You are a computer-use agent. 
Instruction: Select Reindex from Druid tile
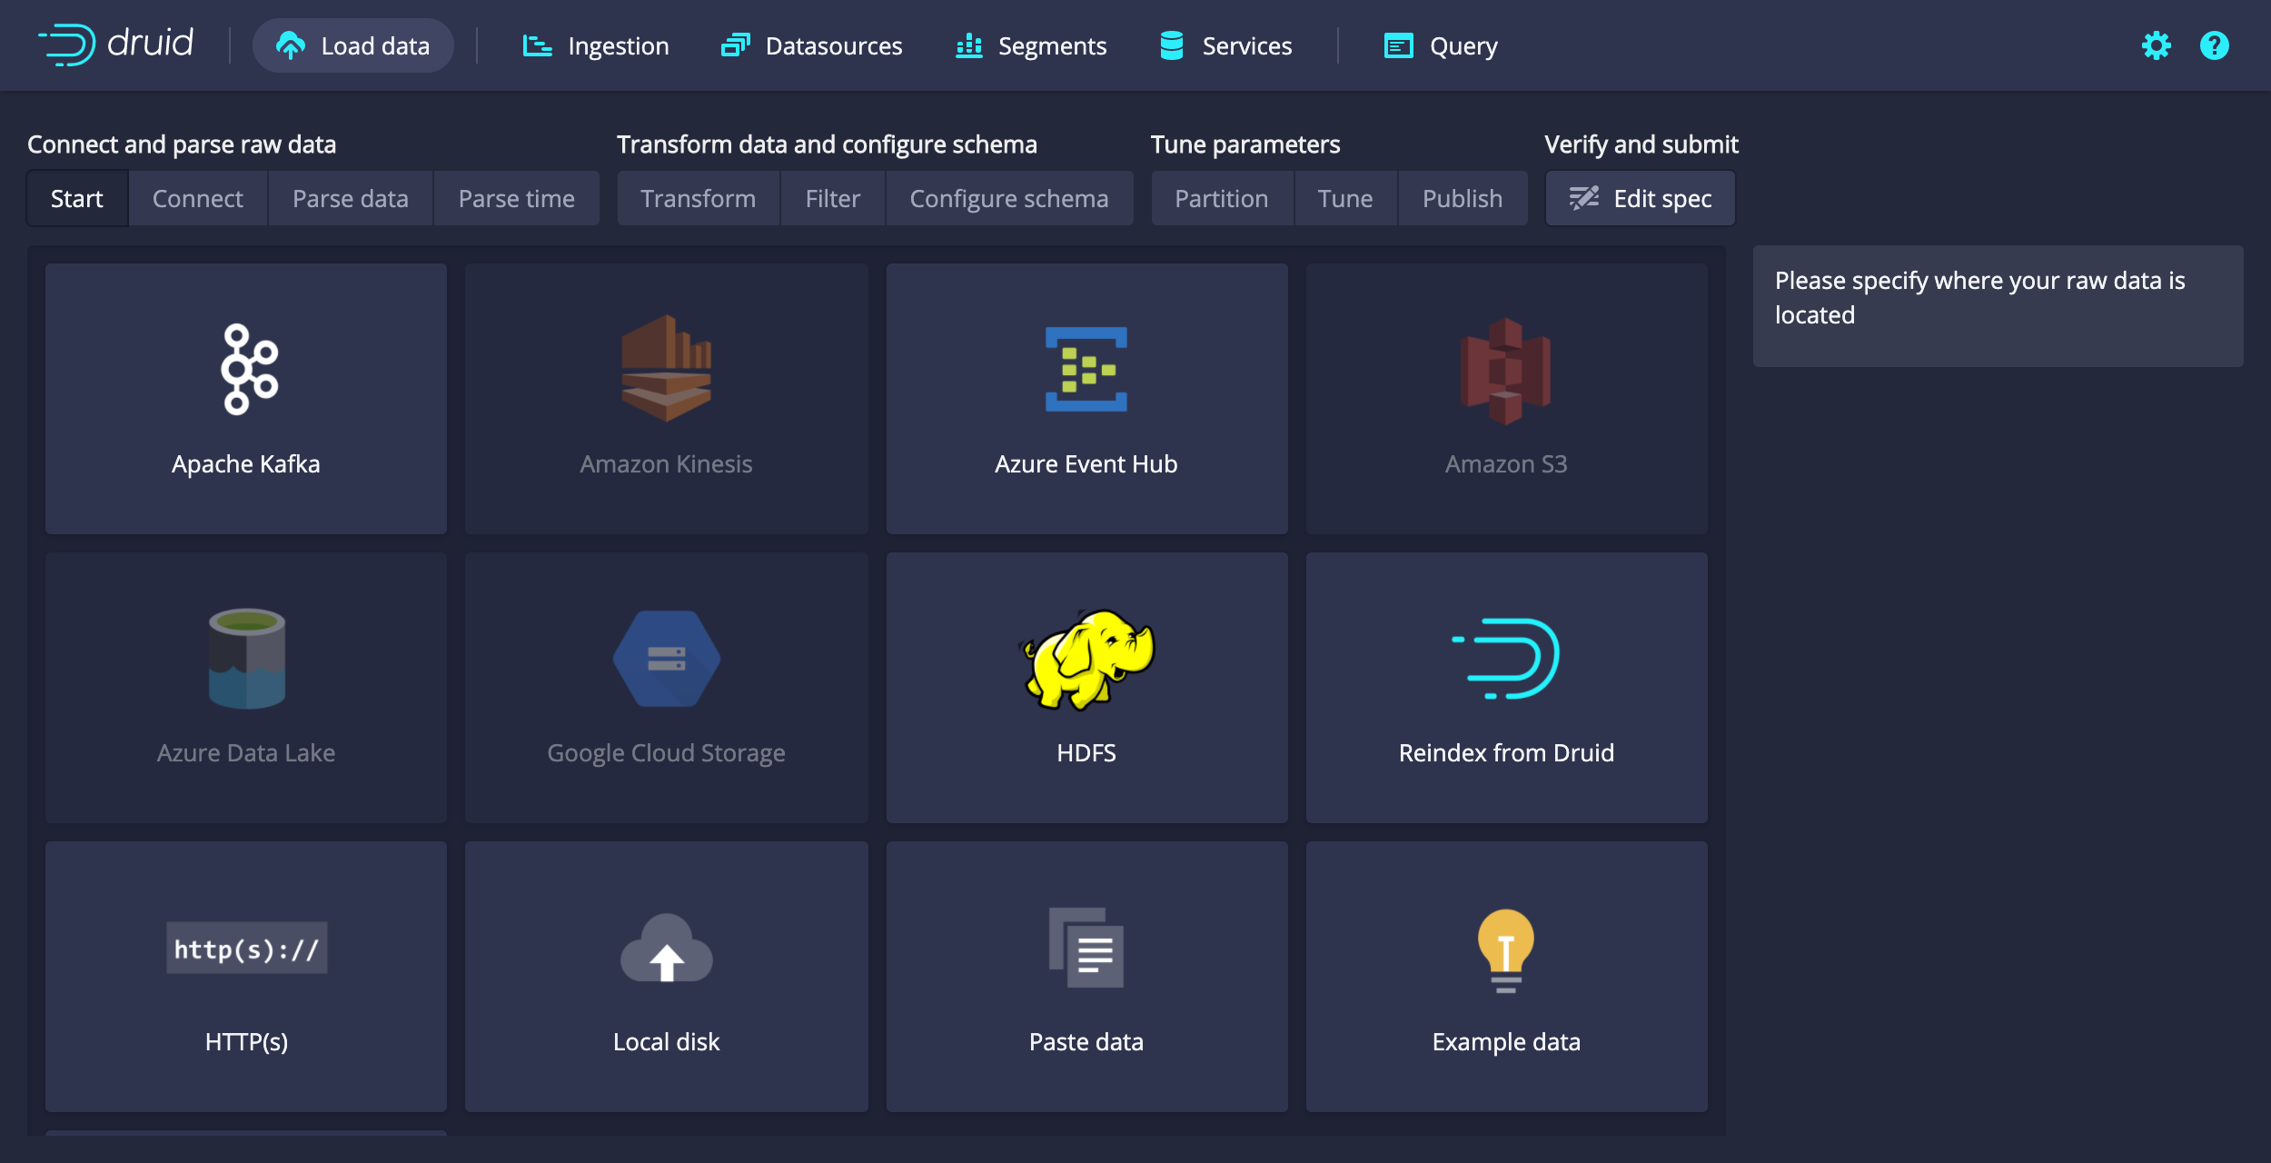coord(1506,688)
